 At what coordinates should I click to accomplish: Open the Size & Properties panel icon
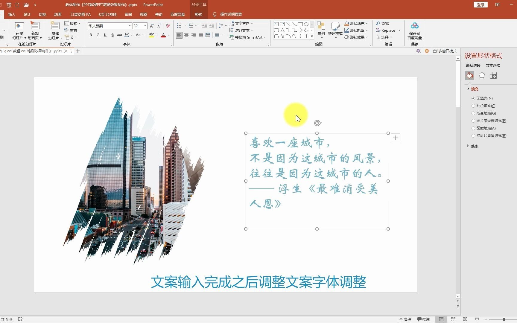494,76
